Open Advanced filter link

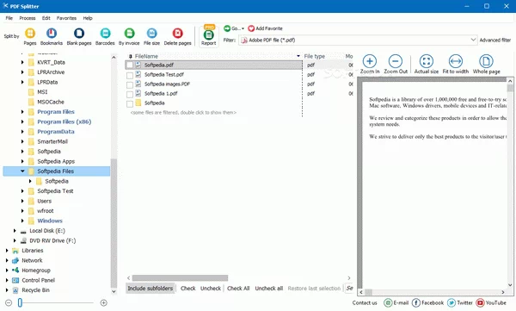495,40
